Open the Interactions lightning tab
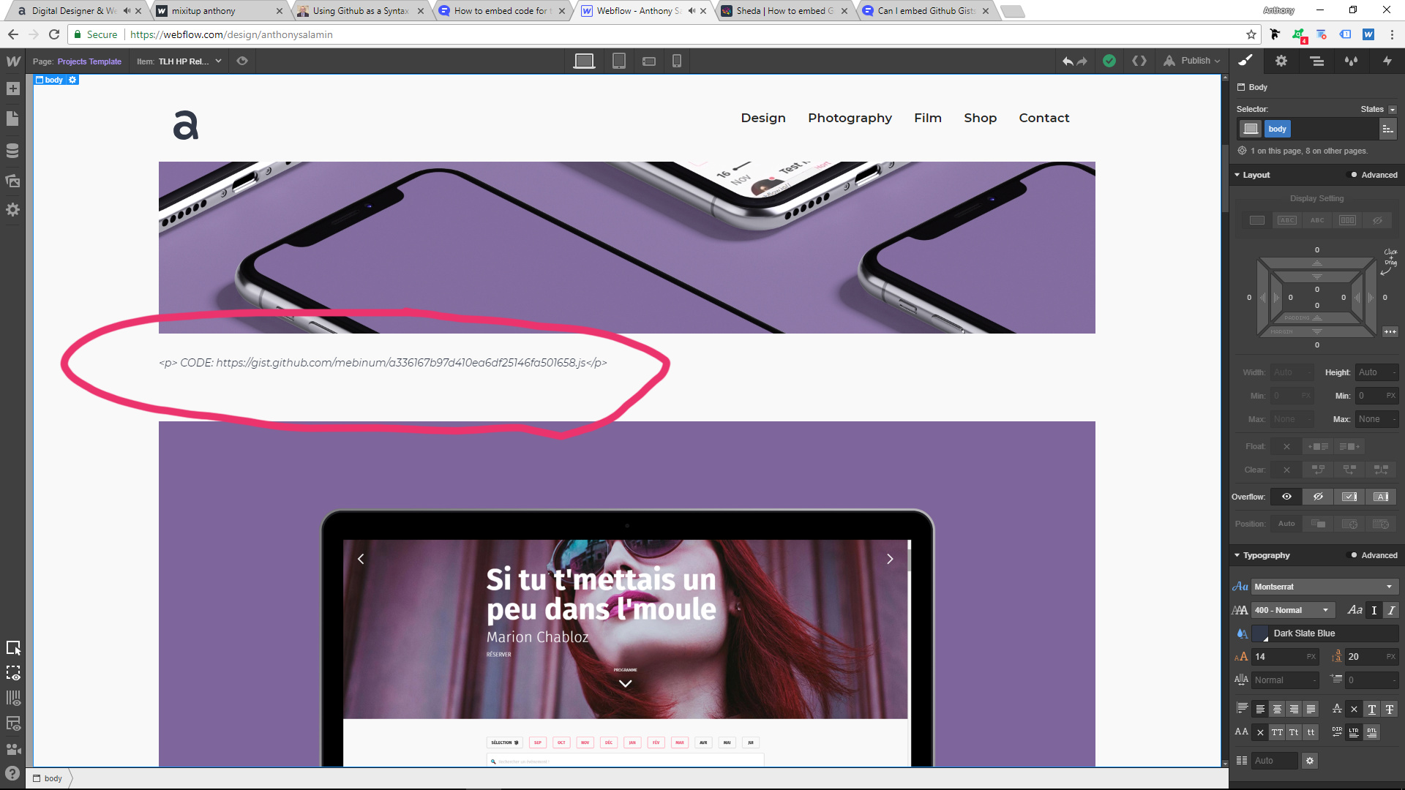This screenshot has width=1405, height=790. [1387, 61]
